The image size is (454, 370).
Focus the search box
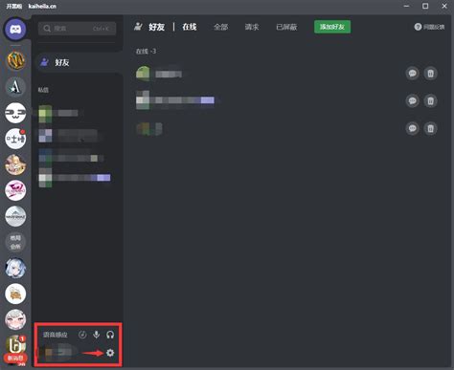click(77, 29)
